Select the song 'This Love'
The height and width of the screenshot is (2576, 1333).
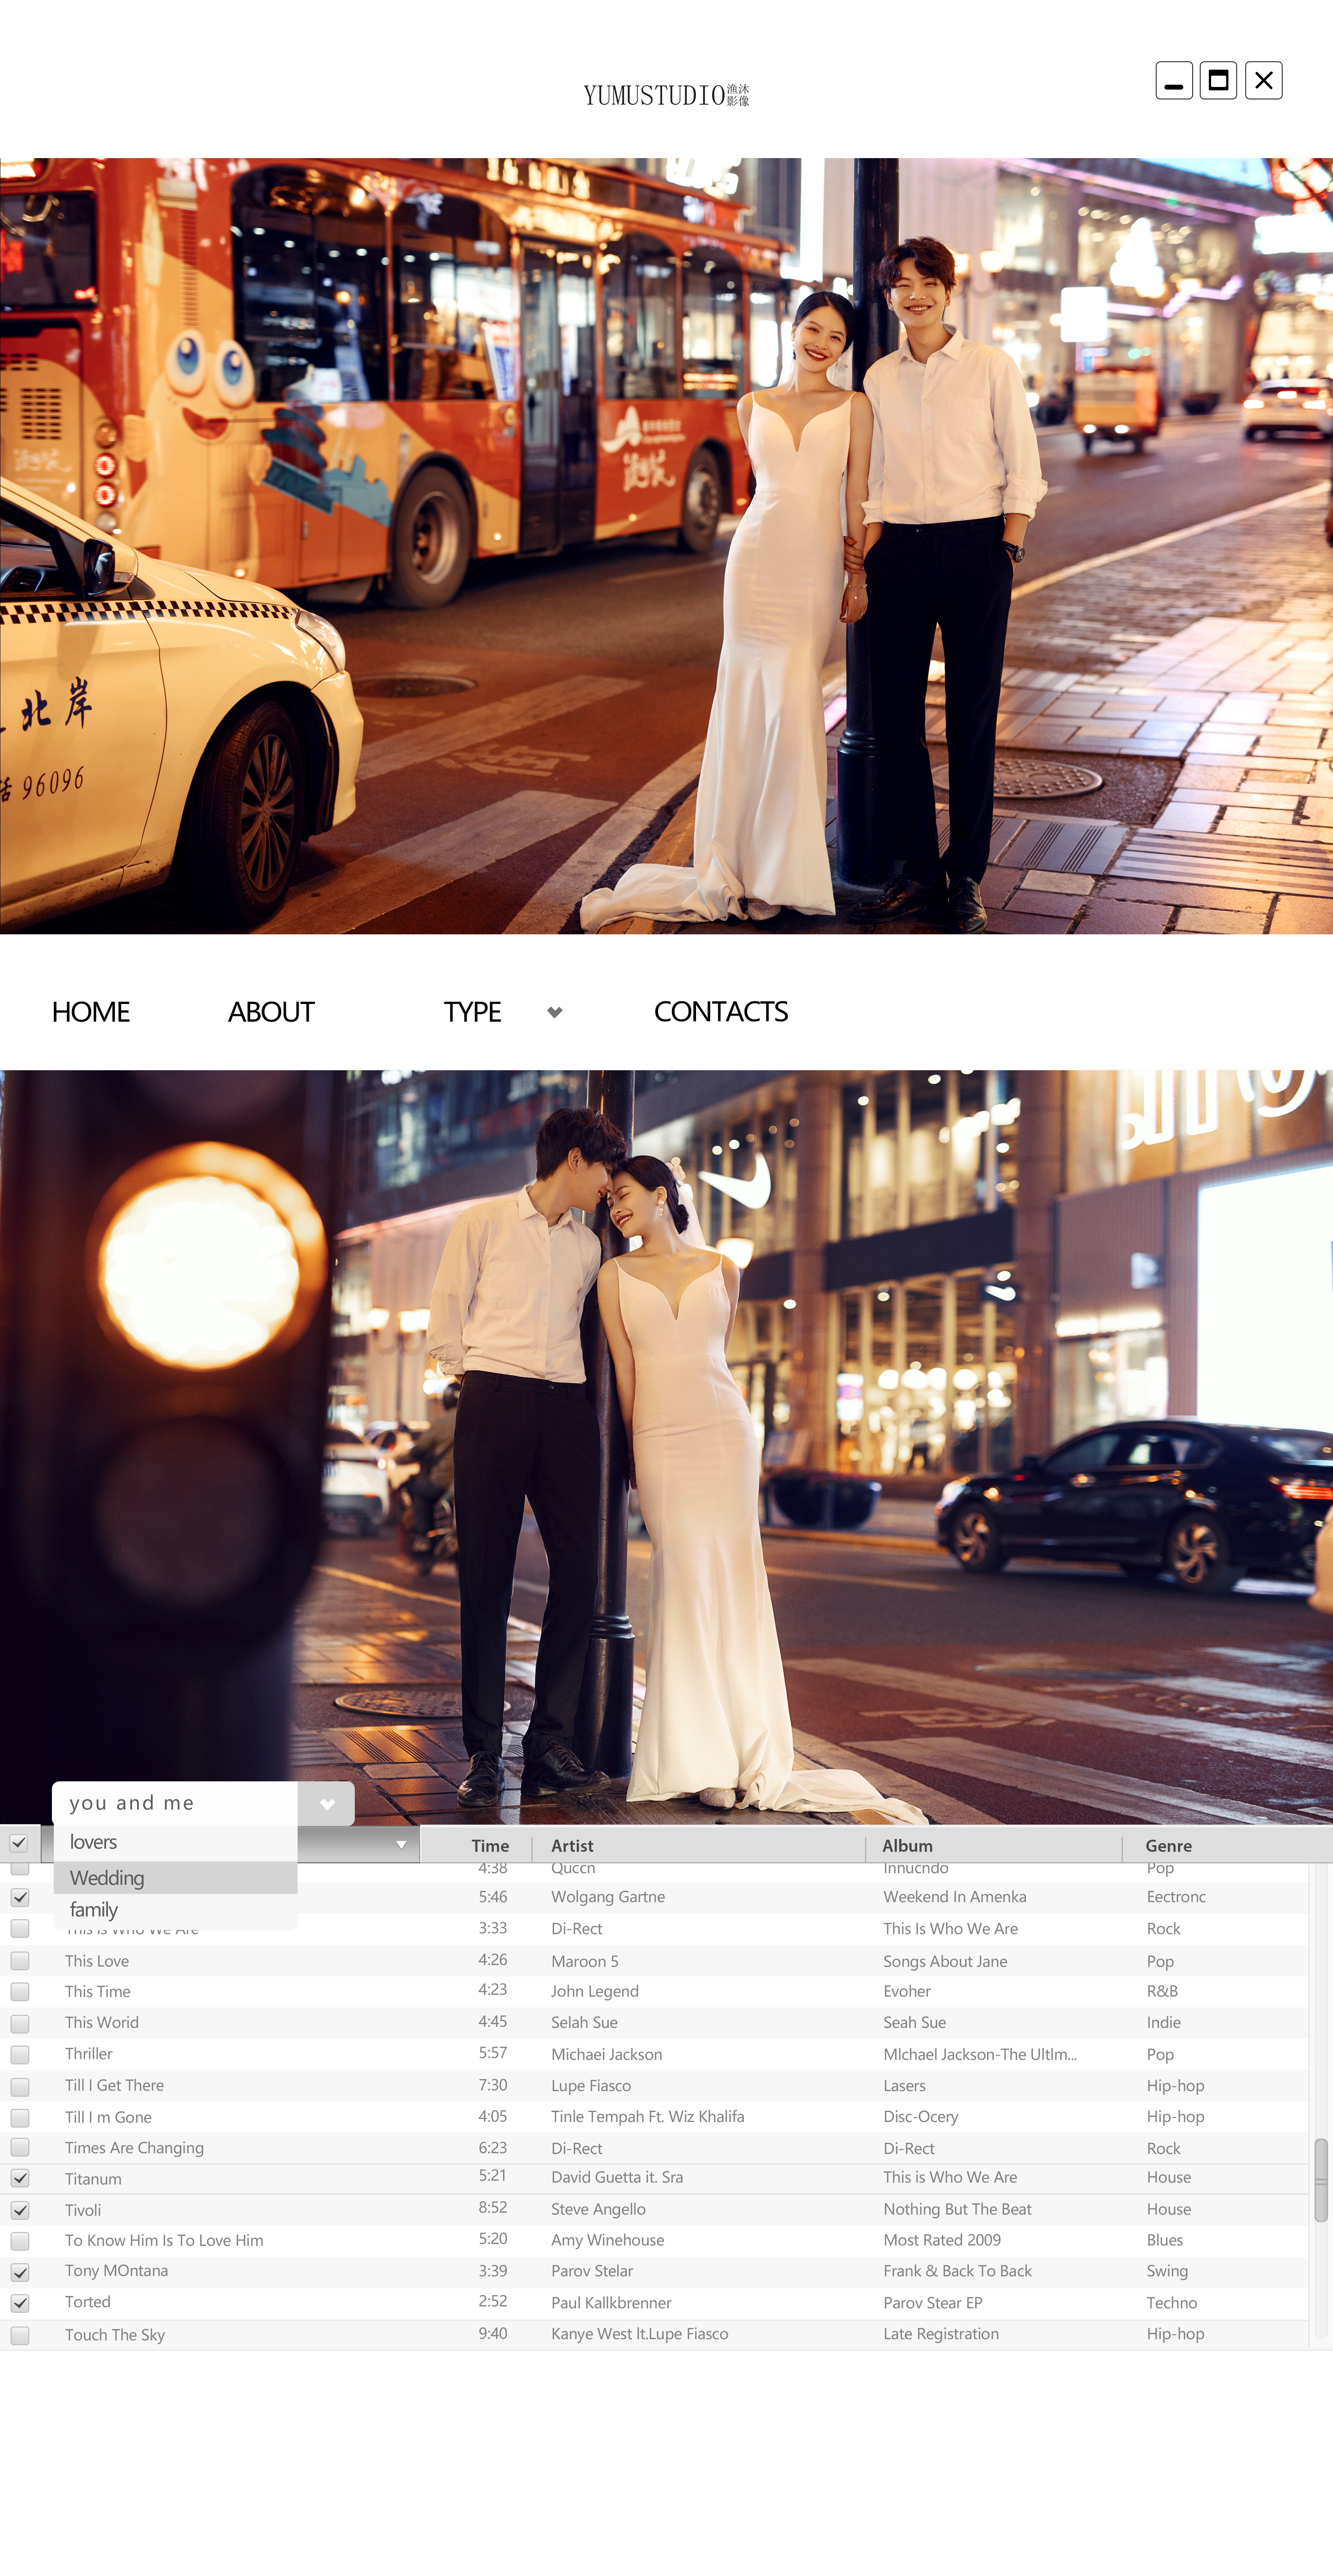[97, 1961]
